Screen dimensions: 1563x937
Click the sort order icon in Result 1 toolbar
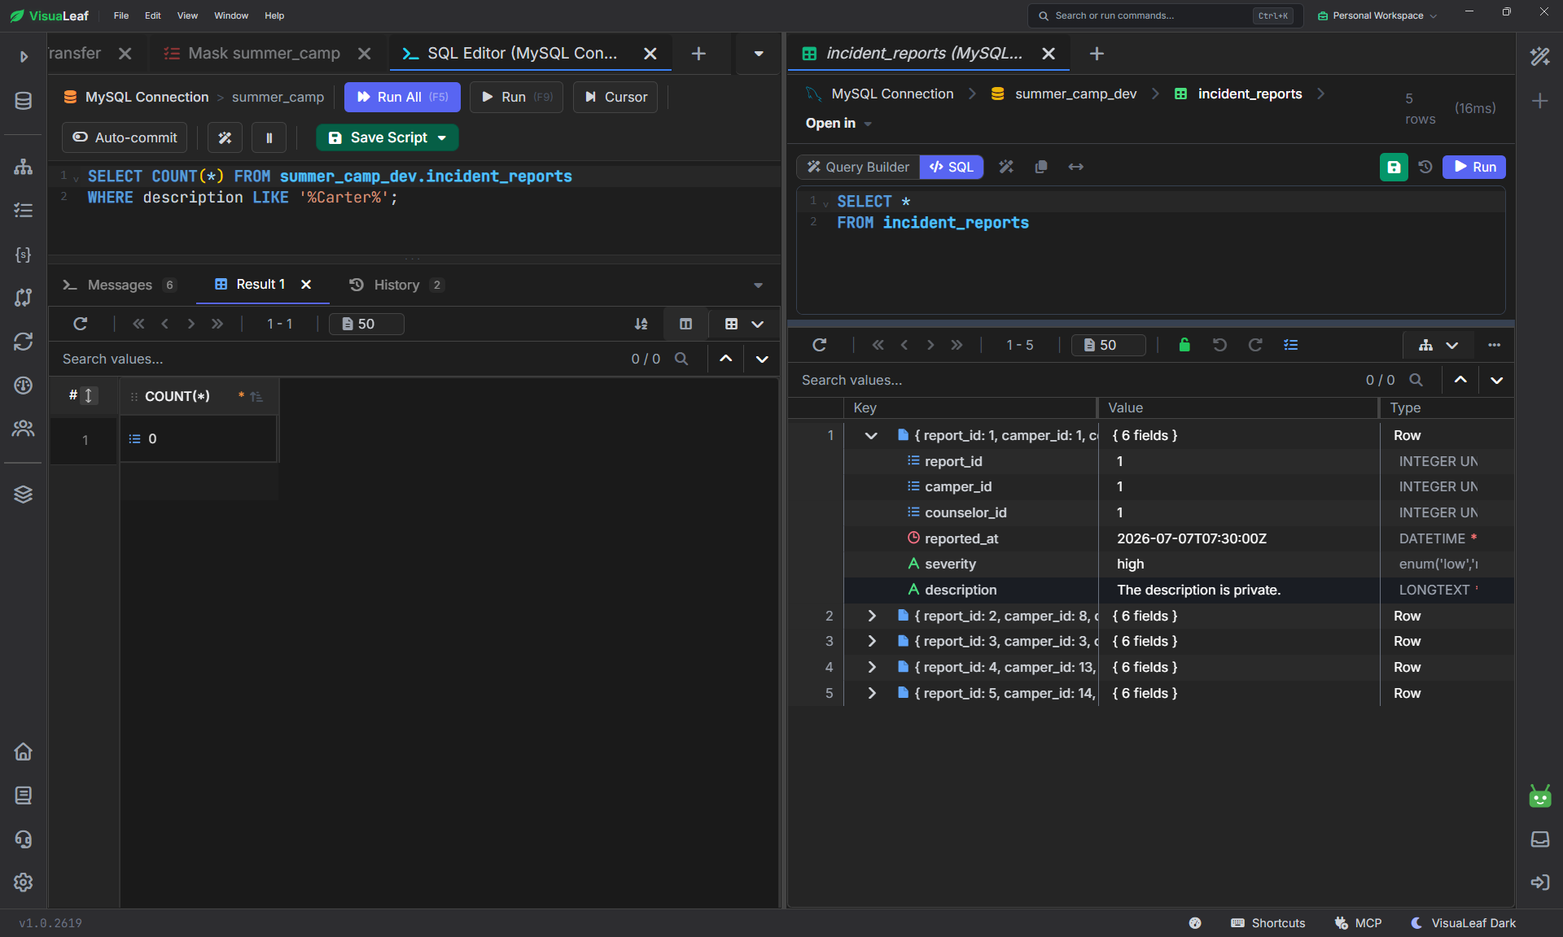[x=641, y=324]
